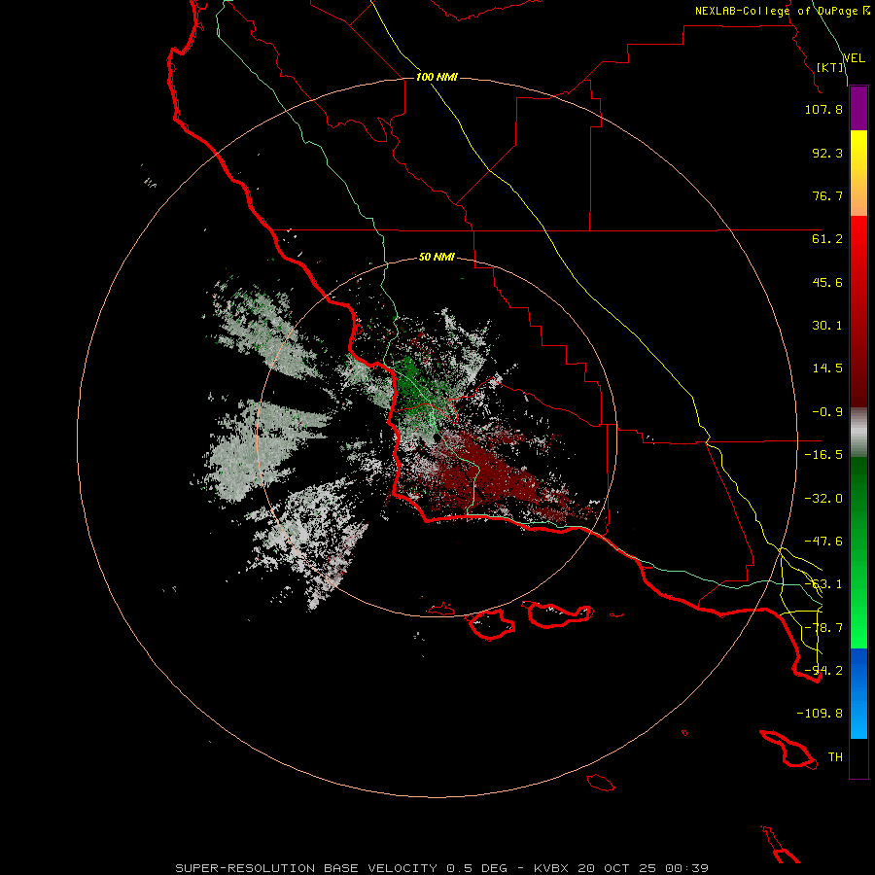The height and width of the screenshot is (875, 875).
Task: Select the 92.3 legend value
Action: [827, 153]
